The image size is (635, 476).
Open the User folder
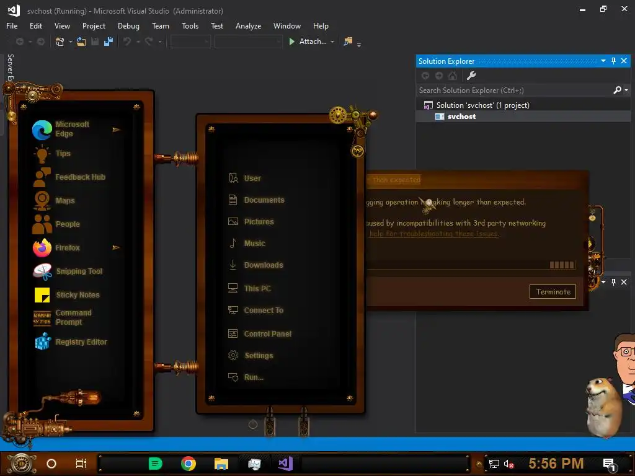coord(244,178)
